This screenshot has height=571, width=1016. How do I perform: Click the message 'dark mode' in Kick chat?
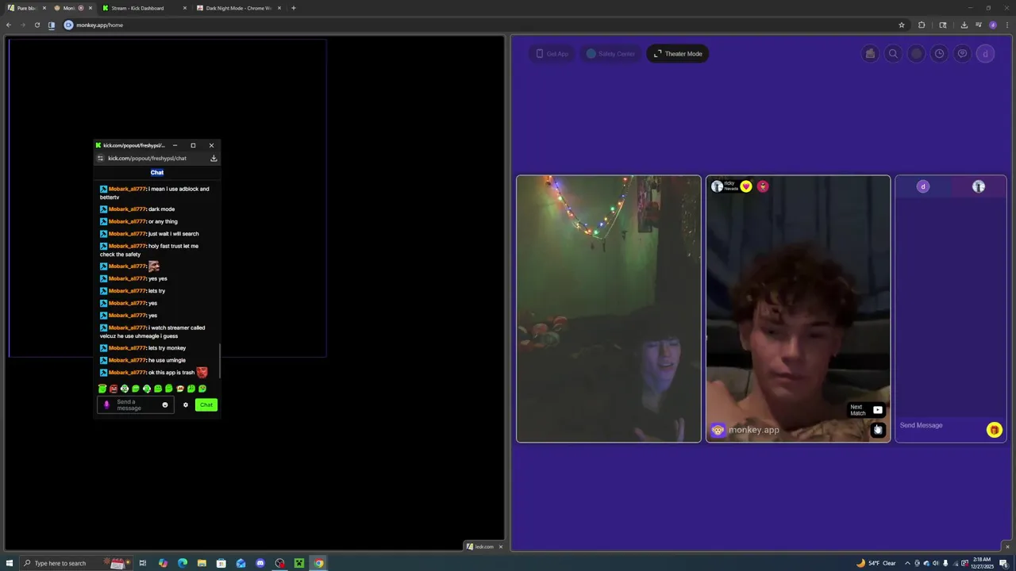point(137,209)
